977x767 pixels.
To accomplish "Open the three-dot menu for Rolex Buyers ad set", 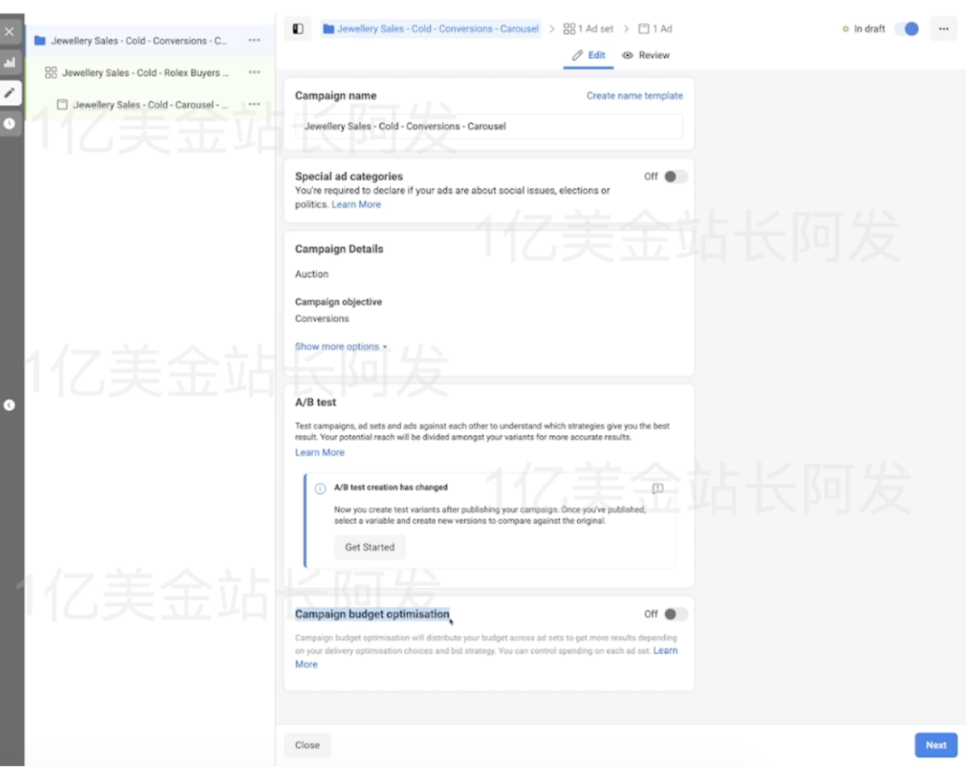I will (x=254, y=72).
